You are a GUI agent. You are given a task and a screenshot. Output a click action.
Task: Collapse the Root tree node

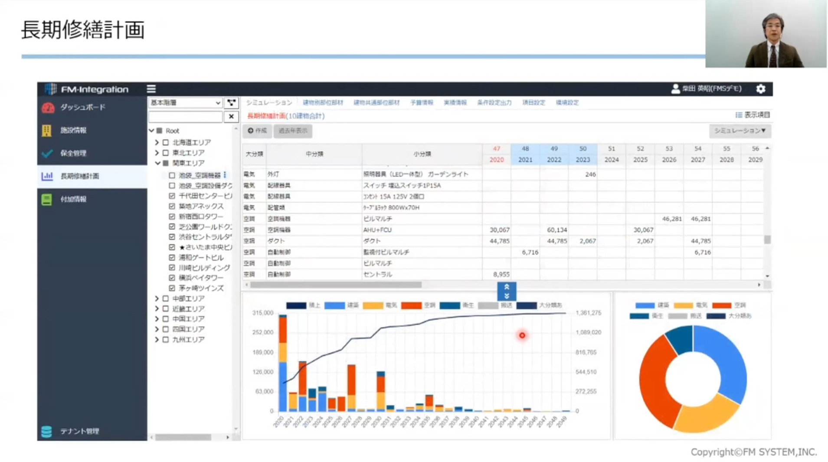coord(152,131)
